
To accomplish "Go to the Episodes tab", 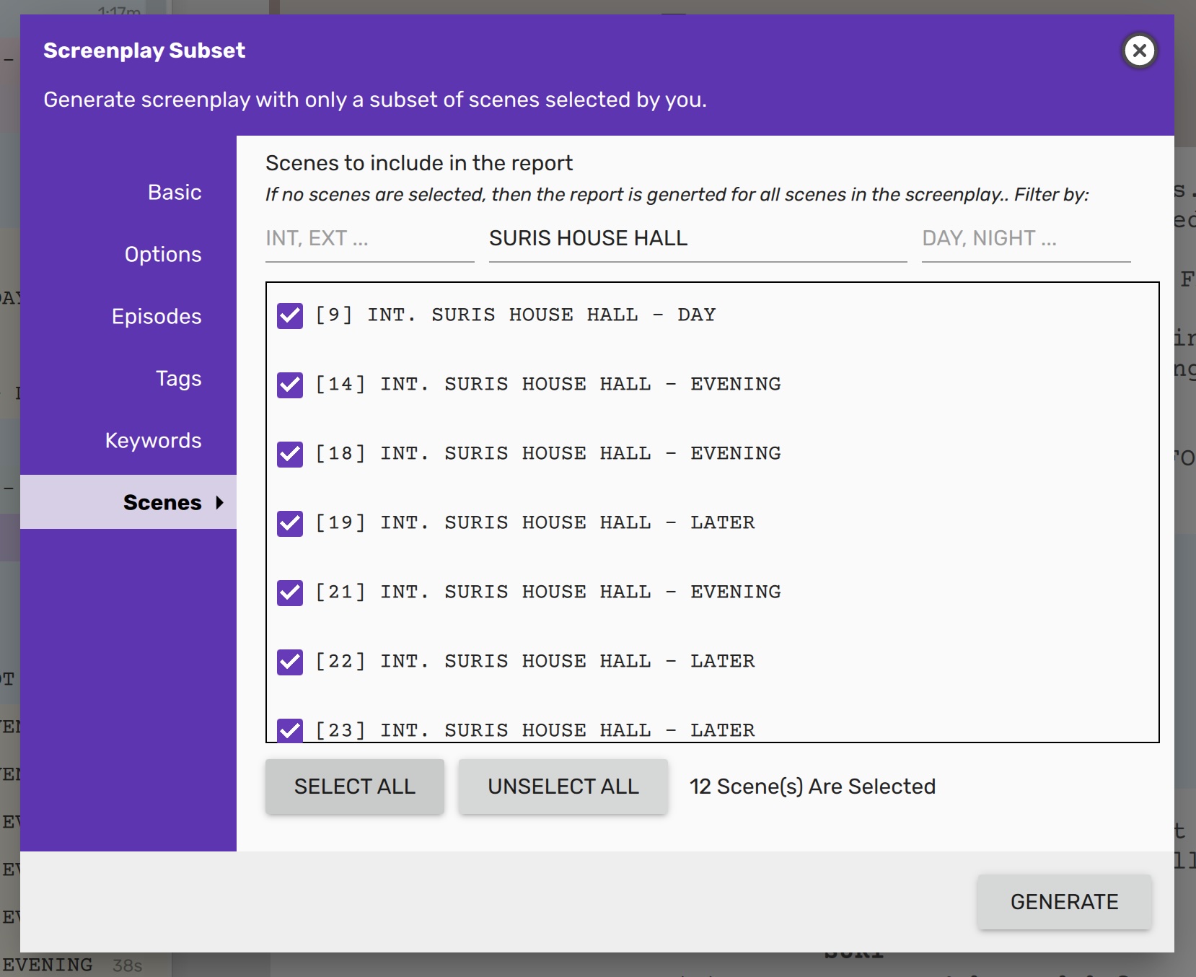I will pyautogui.click(x=156, y=317).
